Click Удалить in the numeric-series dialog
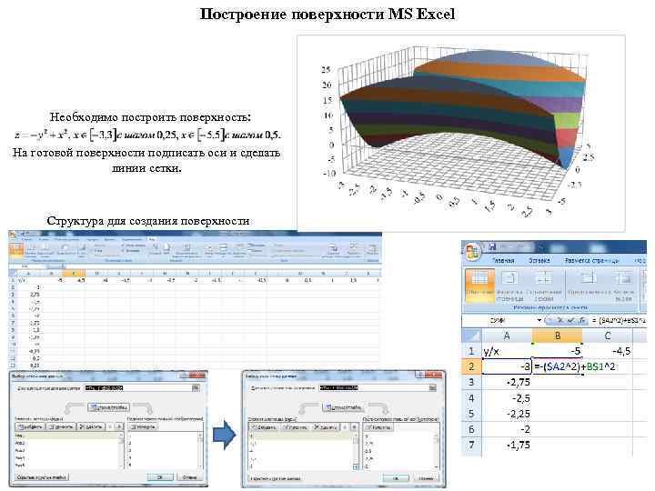This screenshot has width=655, height=491. (326, 426)
